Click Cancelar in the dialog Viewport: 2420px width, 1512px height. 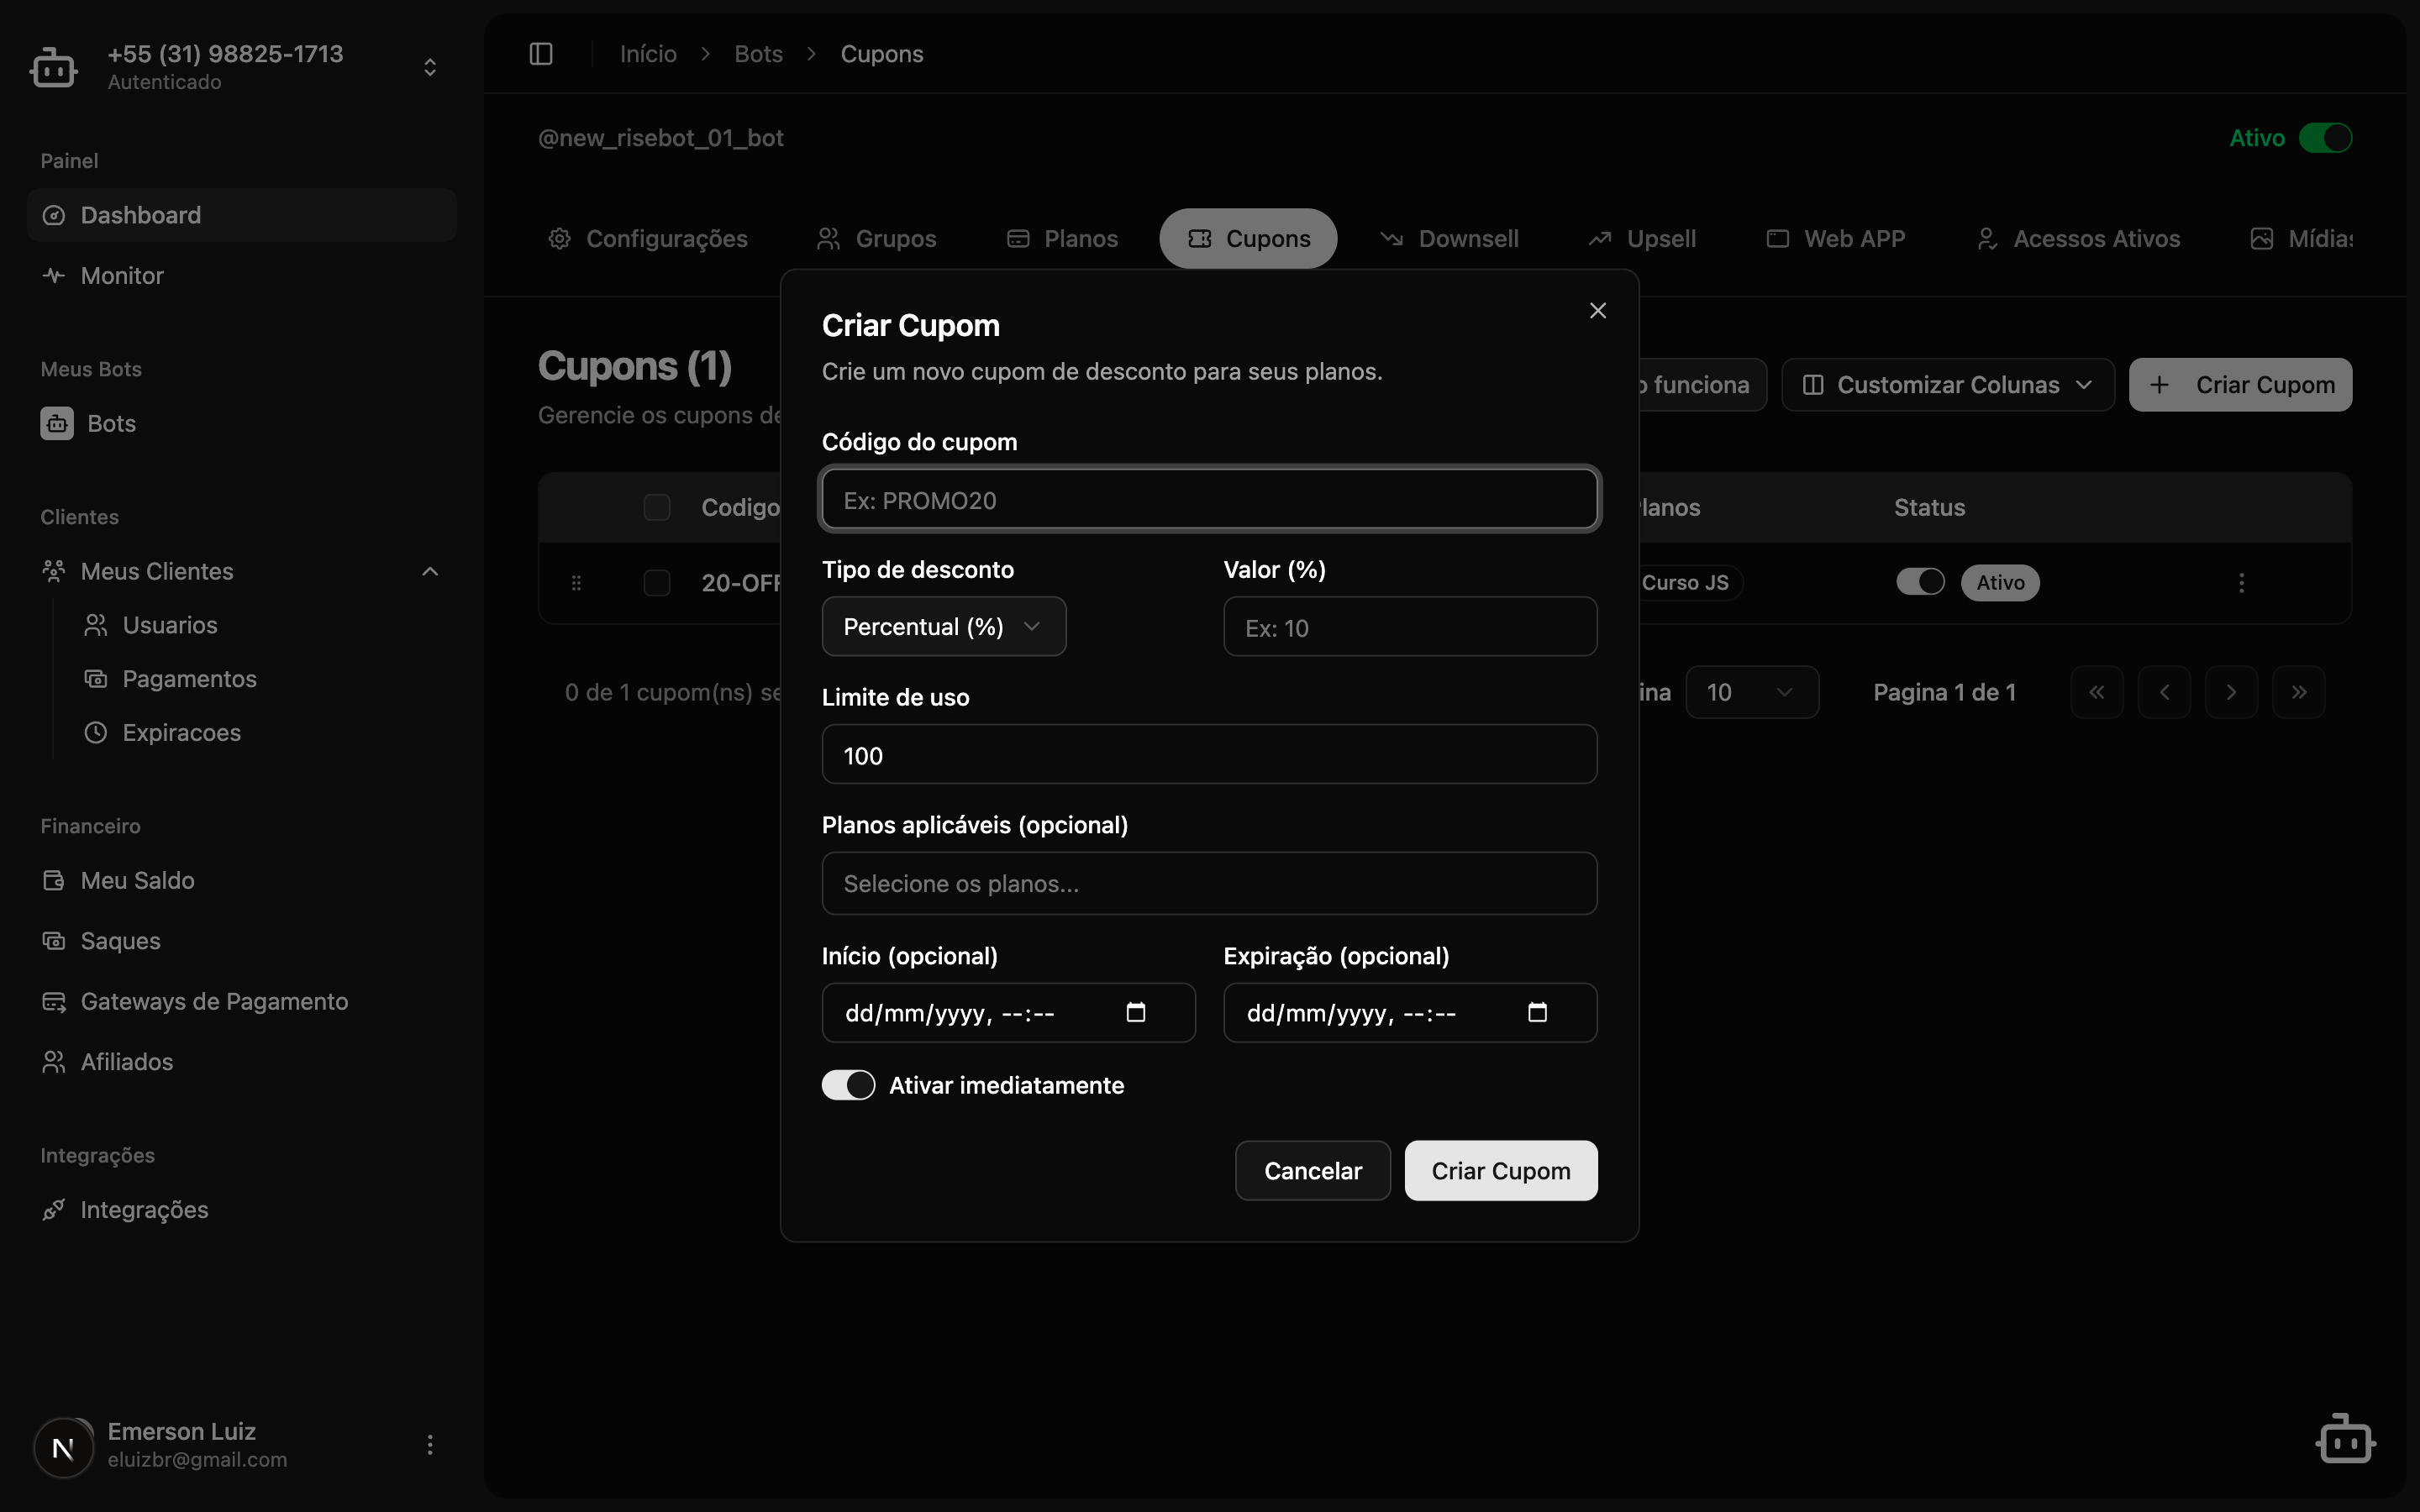(x=1313, y=1171)
